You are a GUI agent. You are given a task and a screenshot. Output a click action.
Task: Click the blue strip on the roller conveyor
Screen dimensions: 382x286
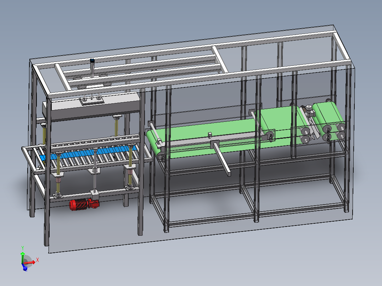tap(88, 153)
